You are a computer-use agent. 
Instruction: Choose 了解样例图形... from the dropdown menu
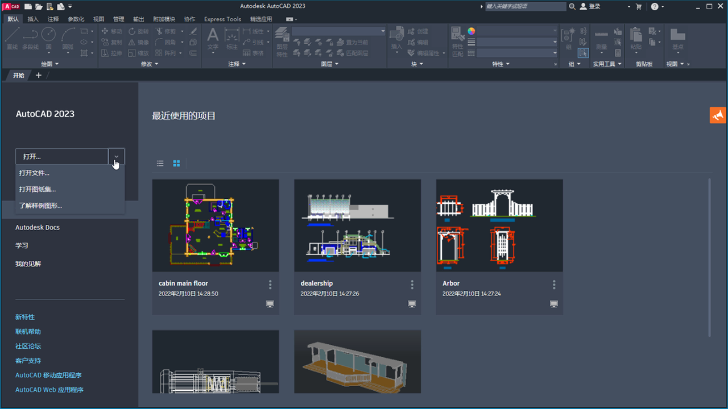pyautogui.click(x=70, y=205)
